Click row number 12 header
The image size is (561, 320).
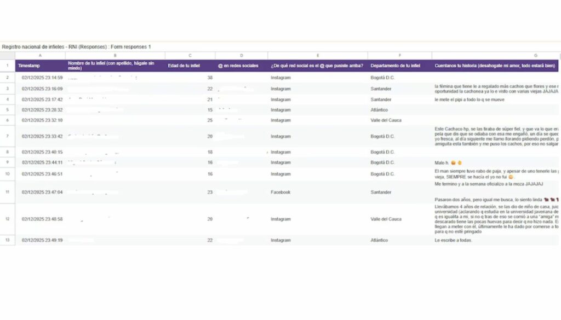tap(7, 219)
